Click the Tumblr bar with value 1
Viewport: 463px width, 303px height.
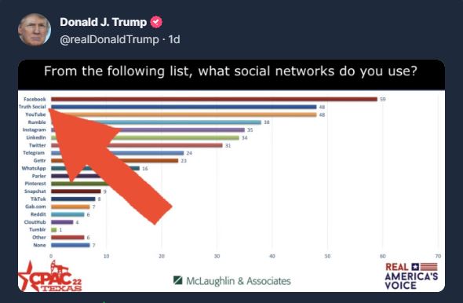pyautogui.click(x=53, y=230)
